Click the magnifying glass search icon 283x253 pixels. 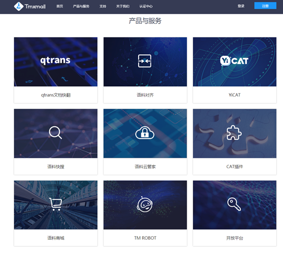click(55, 132)
